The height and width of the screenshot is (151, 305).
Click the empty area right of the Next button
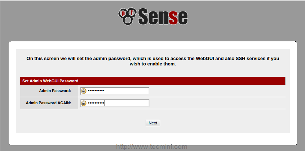[216, 123]
